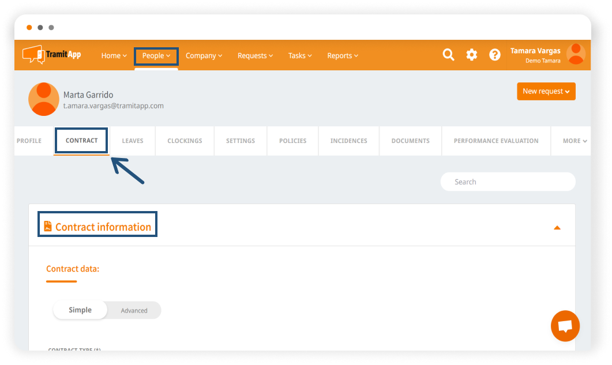Open the Reports menu

342,56
